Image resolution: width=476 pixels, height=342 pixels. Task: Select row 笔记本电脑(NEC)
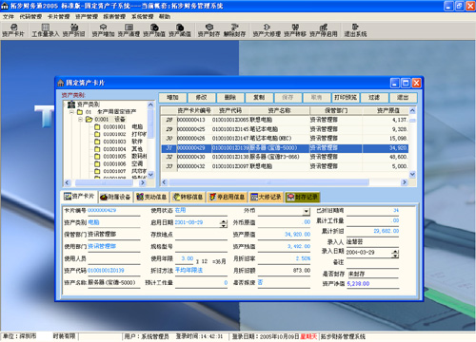285,138
